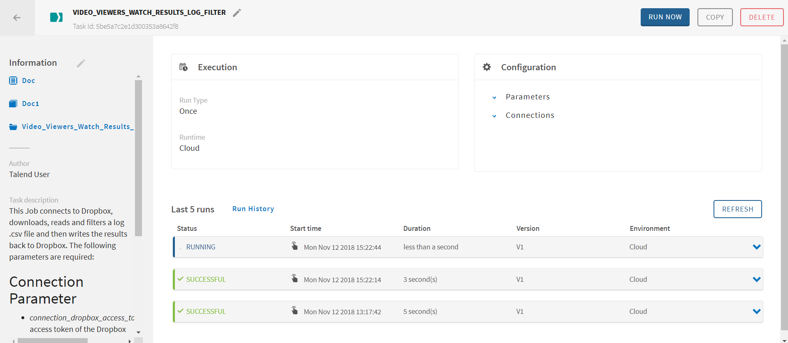Click the COPY button

[715, 17]
